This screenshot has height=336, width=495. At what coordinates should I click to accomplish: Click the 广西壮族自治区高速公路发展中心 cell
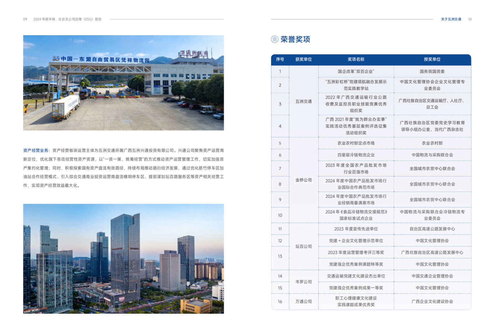pyautogui.click(x=432, y=253)
